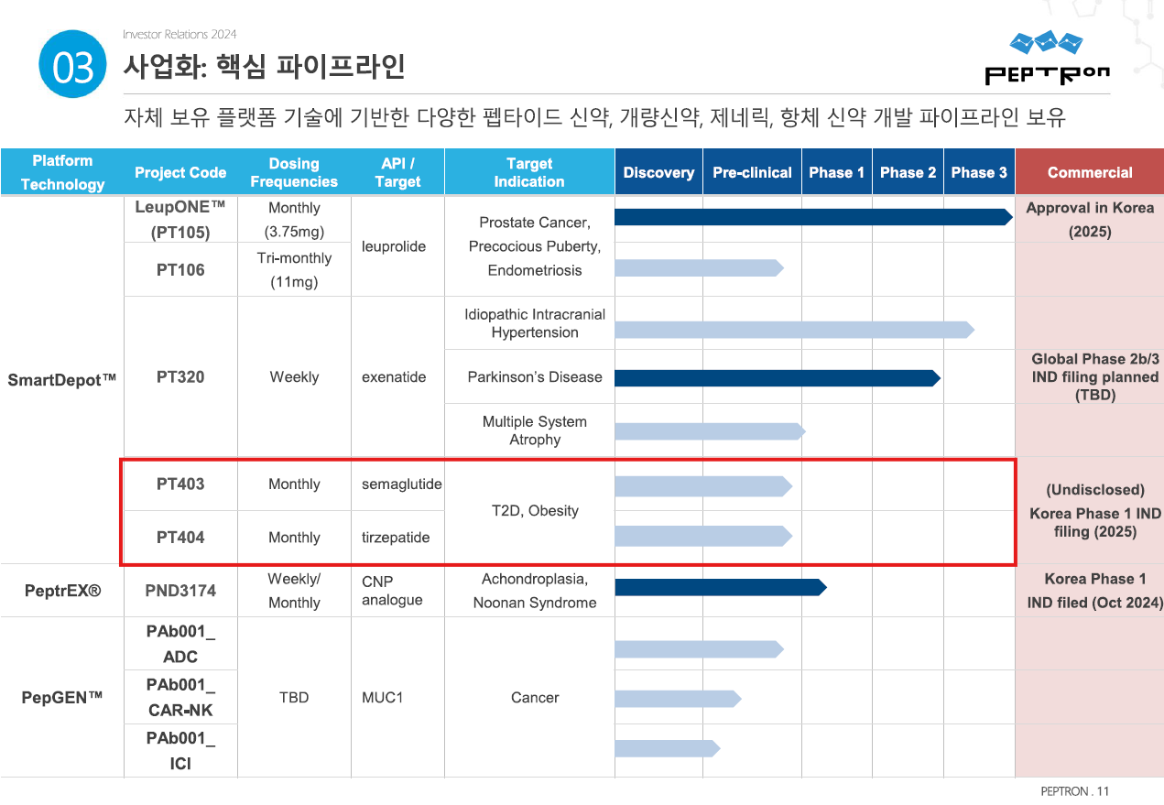Image resolution: width=1164 pixels, height=805 pixels.
Task: Select the Tri-monthly (11mg) dosing cell
Action: [294, 269]
